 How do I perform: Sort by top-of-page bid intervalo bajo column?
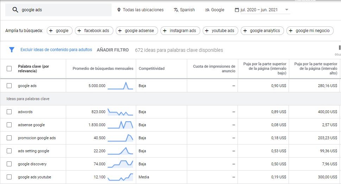click(x=265, y=68)
